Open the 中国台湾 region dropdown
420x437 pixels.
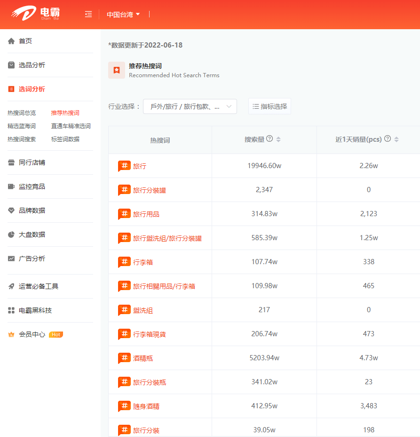click(123, 15)
